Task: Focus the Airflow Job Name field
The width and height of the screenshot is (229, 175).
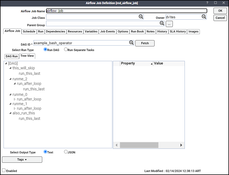Action: click(126, 11)
